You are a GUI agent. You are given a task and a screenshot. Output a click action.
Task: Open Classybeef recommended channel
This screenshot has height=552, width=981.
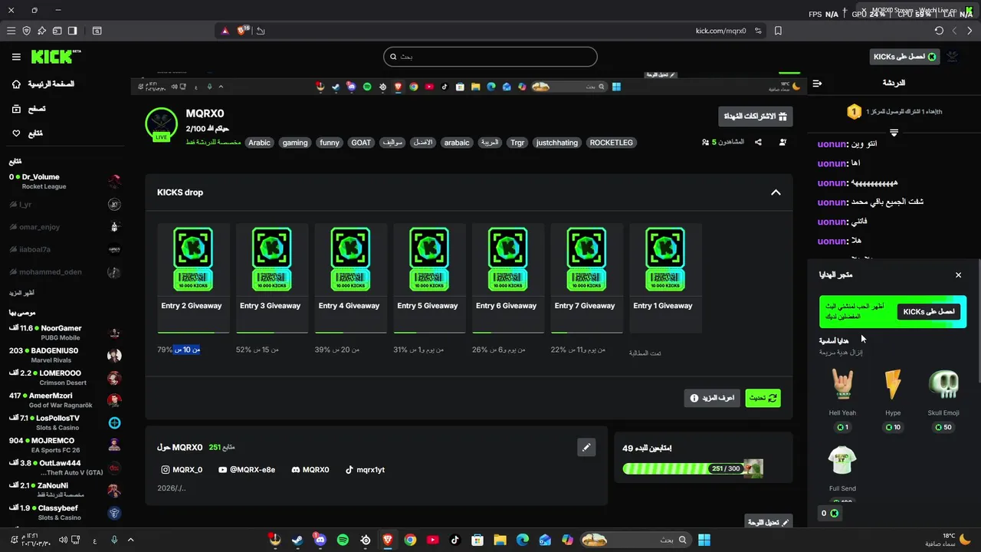tap(65, 513)
